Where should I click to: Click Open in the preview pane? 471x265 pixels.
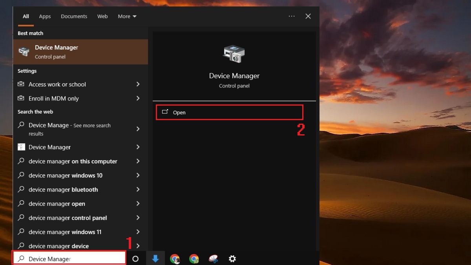tap(230, 112)
